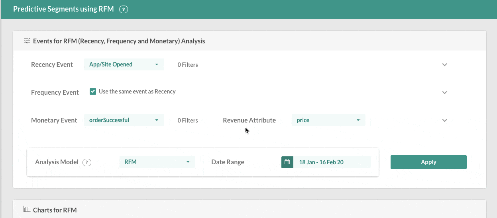Toggle 'Use the same event as Recency' checkbox

tap(93, 91)
